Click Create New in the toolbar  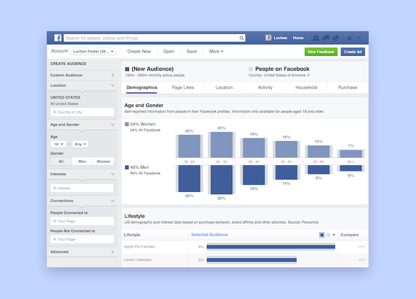(139, 51)
